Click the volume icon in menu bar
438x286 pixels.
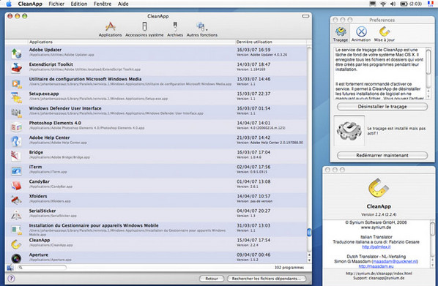coord(393,4)
